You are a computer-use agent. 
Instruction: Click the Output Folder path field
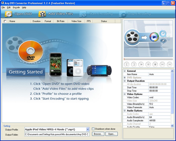(x=57, y=134)
